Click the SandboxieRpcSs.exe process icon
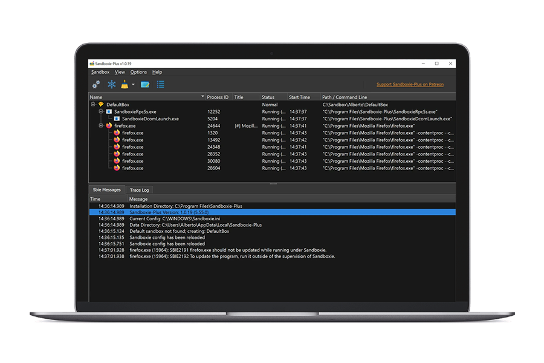Image resolution: width=544 pixels, height=363 pixels. pos(109,111)
